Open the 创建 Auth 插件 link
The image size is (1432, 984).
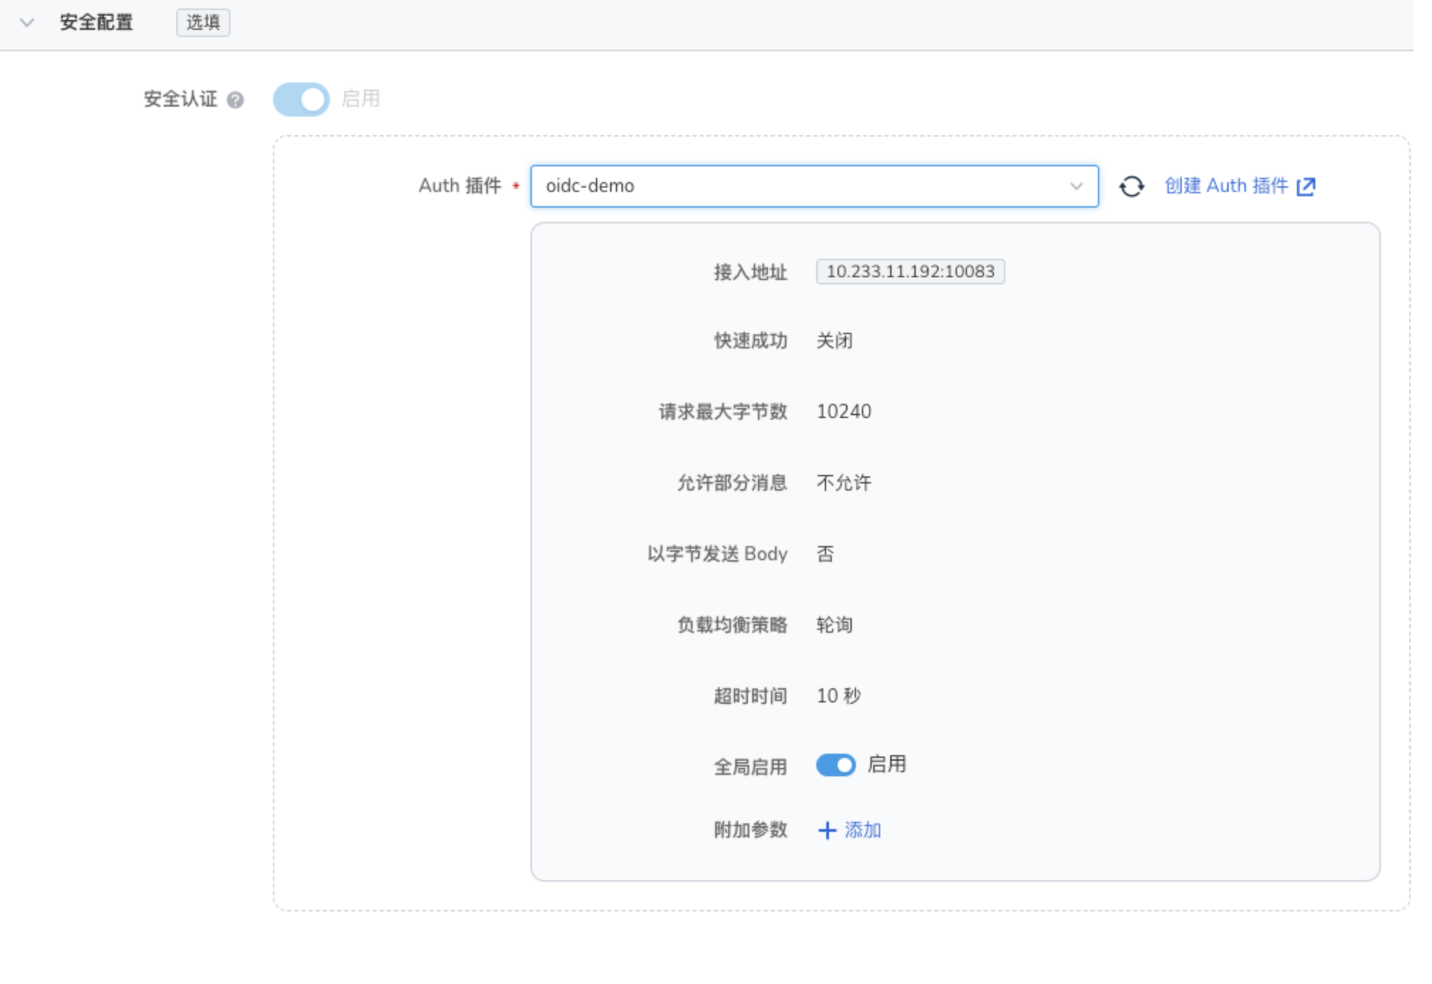[x=1227, y=186]
